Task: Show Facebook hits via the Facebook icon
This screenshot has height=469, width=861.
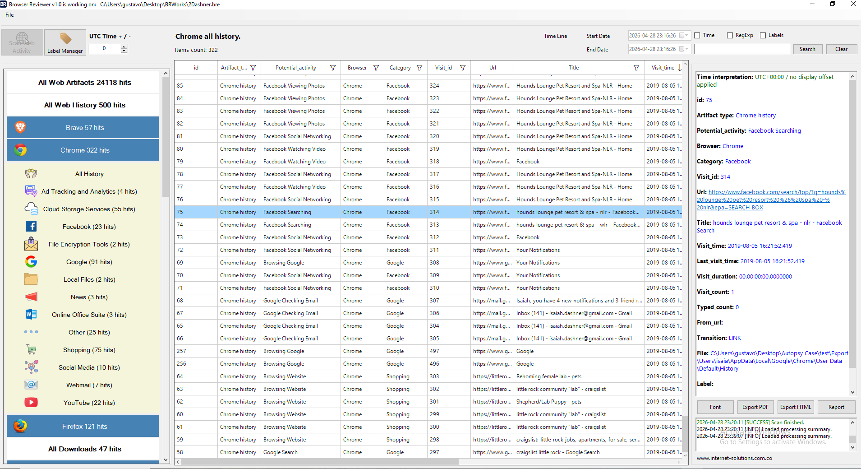Action: pos(31,227)
